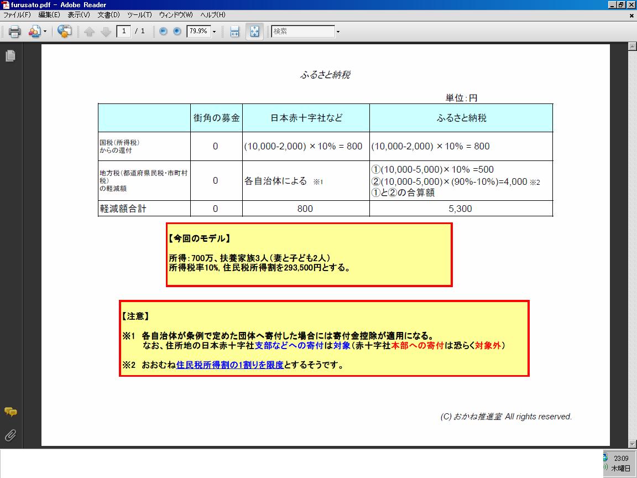Open the 文書(D) menu
Viewport: 637px width, 478px height.
point(108,14)
